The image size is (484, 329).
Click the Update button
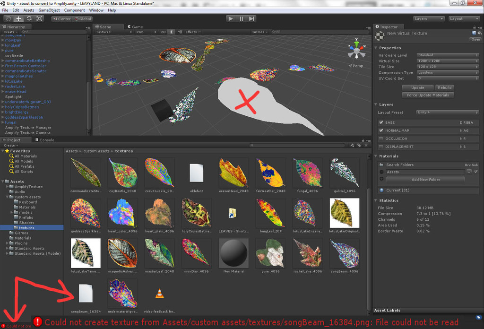[418, 87]
